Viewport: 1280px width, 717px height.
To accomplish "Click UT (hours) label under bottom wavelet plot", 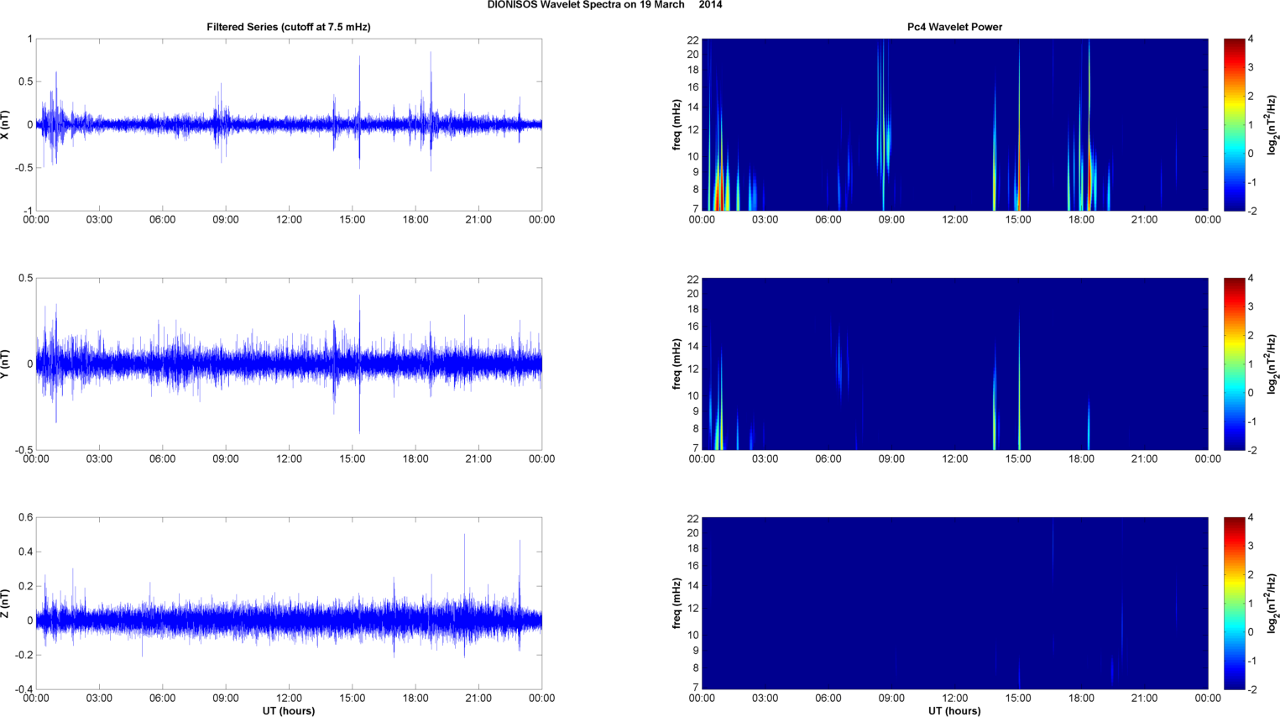I will pyautogui.click(x=954, y=711).
